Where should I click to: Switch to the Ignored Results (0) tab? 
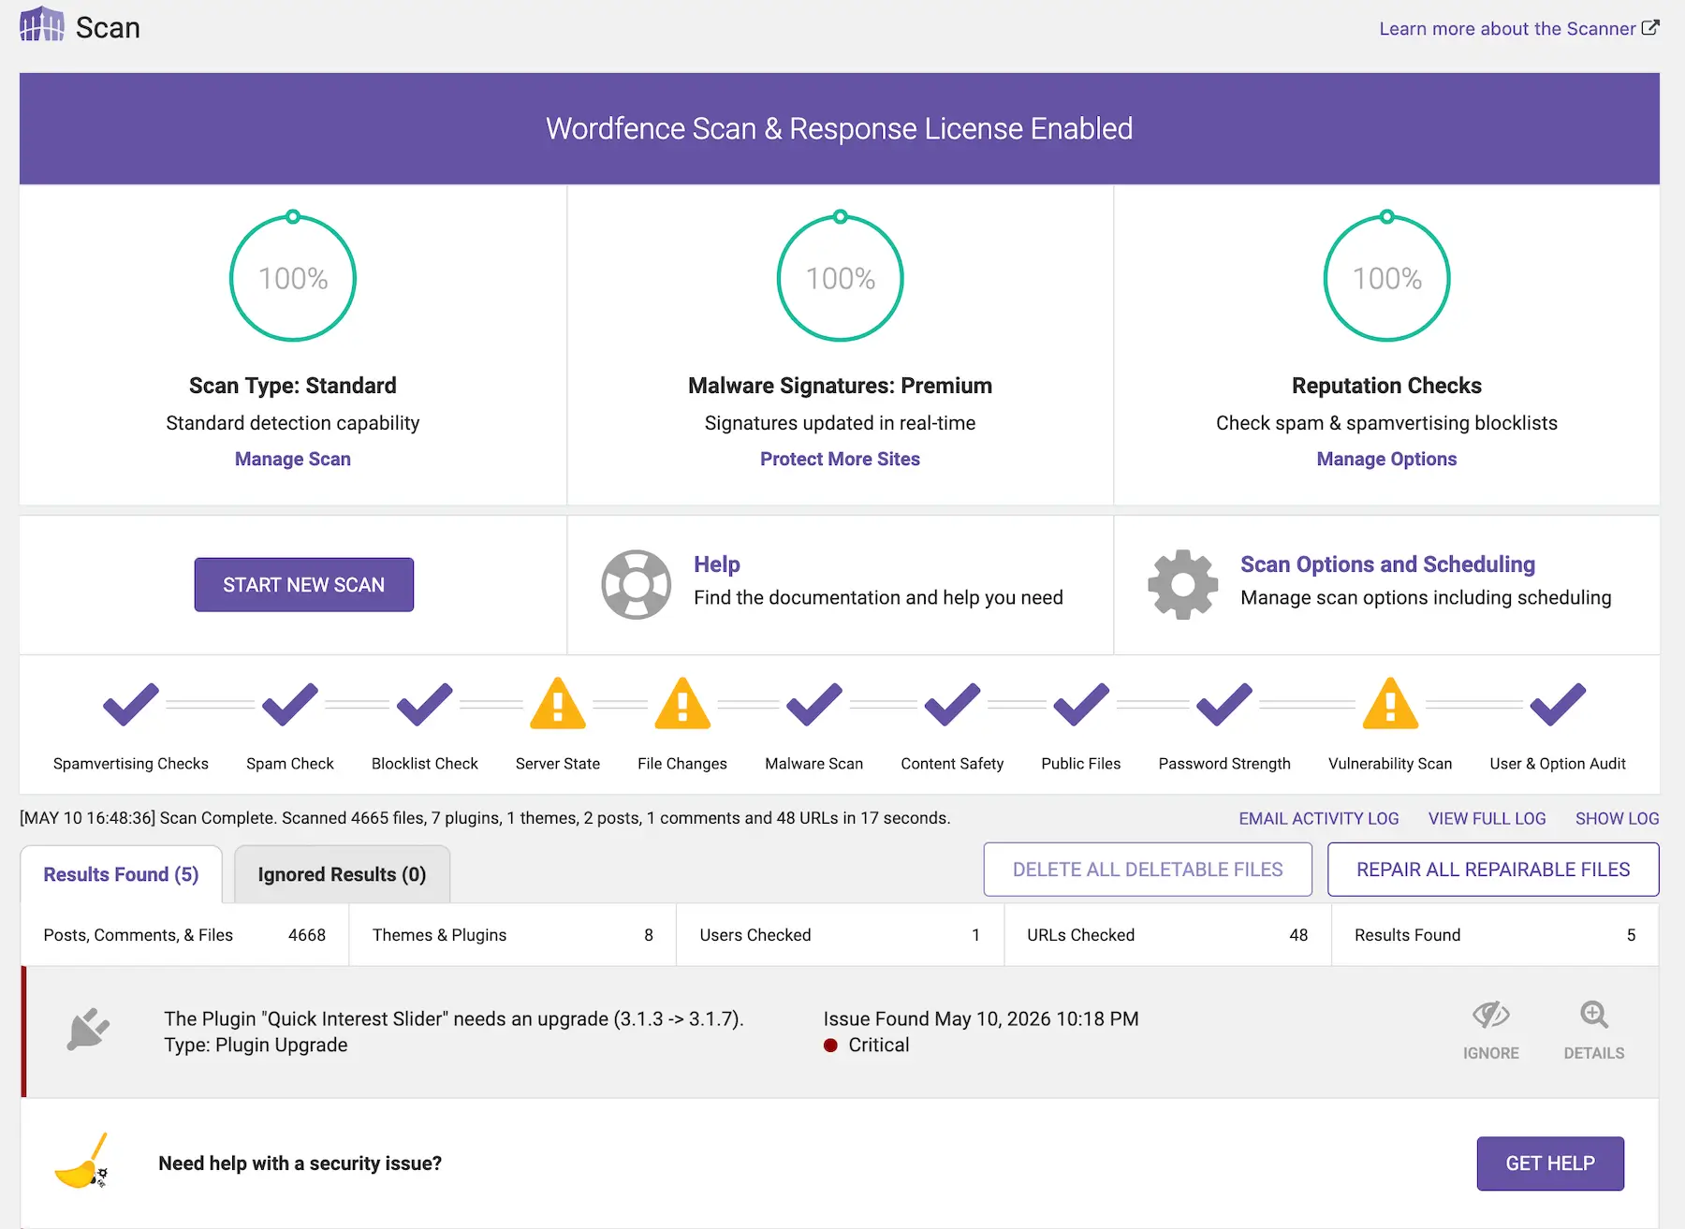(x=342, y=874)
